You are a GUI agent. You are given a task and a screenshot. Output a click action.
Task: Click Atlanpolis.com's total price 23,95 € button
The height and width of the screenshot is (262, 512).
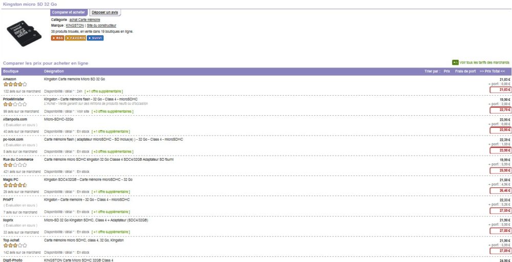pyautogui.click(x=500, y=130)
